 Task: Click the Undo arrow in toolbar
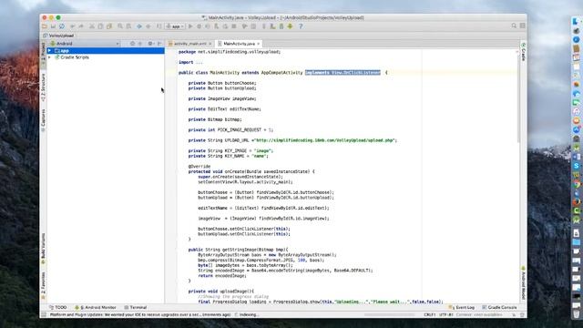pyautogui.click(x=73, y=26)
